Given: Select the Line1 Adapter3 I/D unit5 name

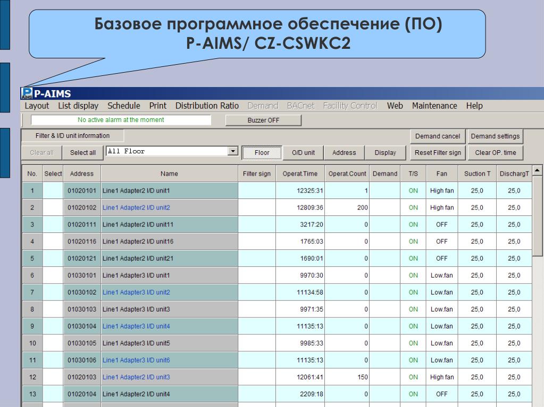Looking at the screenshot, I should click(x=136, y=343).
